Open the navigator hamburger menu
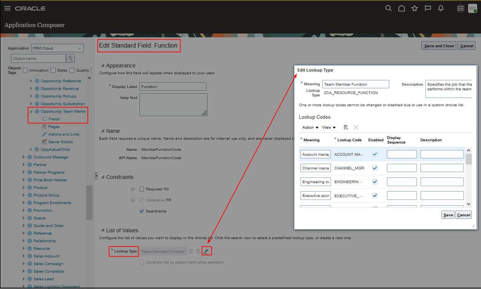The width and height of the screenshot is (481, 289). (x=7, y=8)
